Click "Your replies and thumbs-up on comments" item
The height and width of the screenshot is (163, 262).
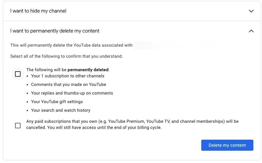tap(72, 93)
